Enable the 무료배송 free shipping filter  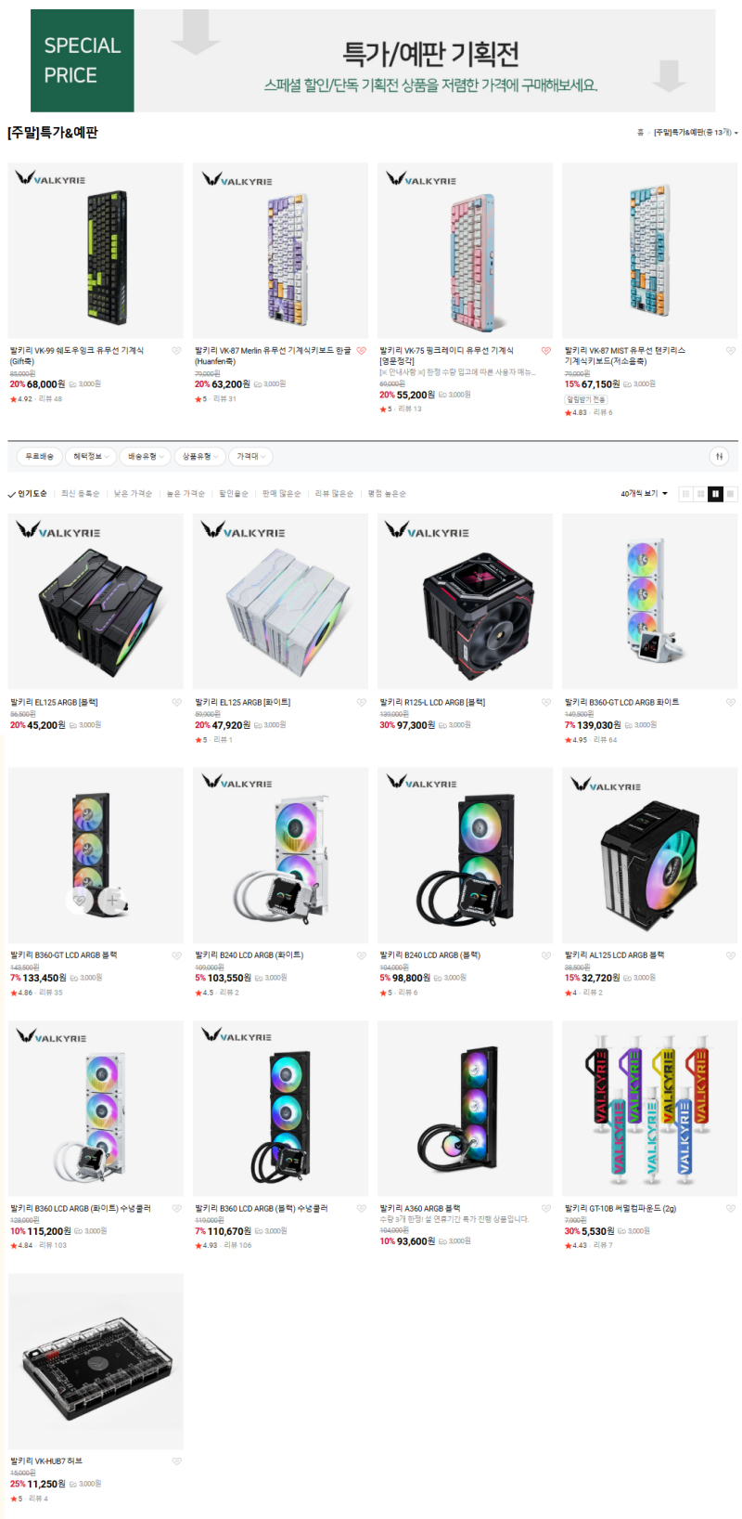pos(40,457)
